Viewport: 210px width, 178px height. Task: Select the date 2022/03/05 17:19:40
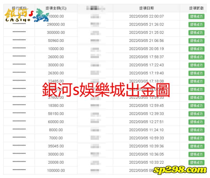click(146, 73)
